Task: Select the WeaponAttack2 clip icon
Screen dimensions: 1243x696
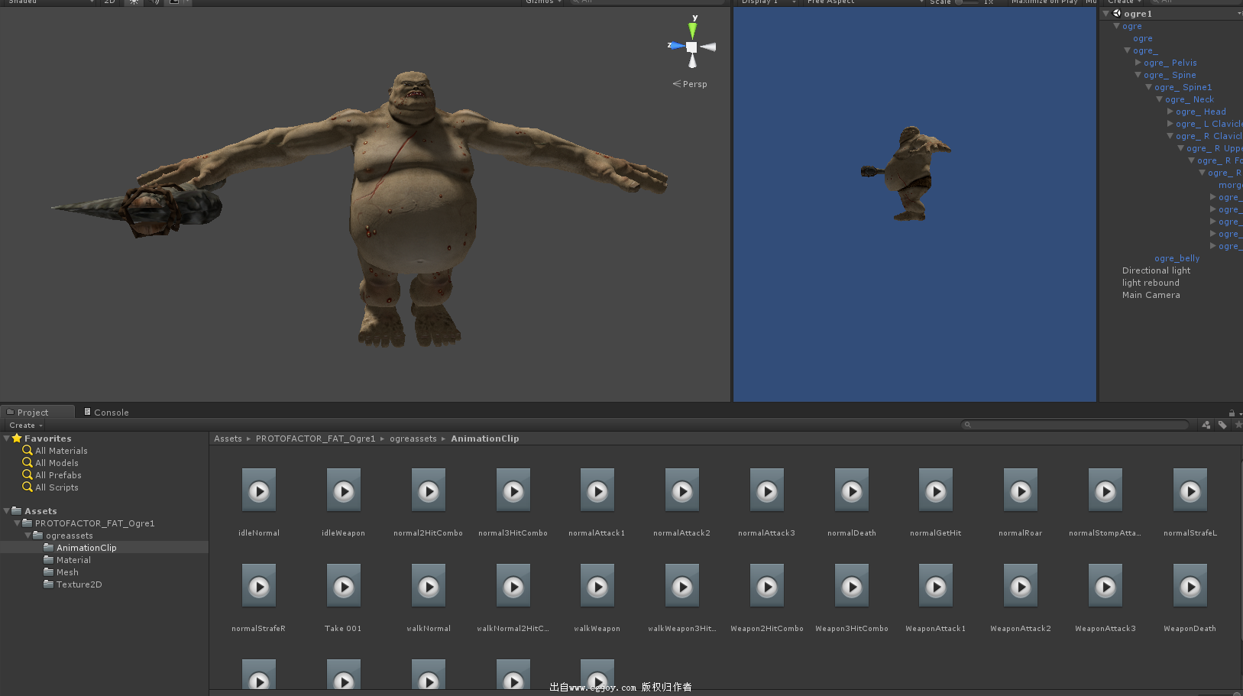Action: coord(1021,585)
